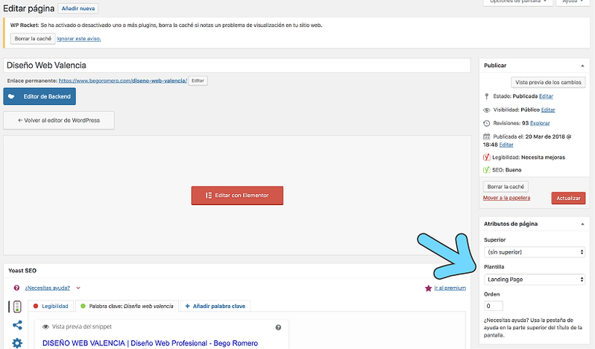Image resolution: width=595 pixels, height=349 pixels.
Task: Click the Ir al premium link
Action: [450, 289]
